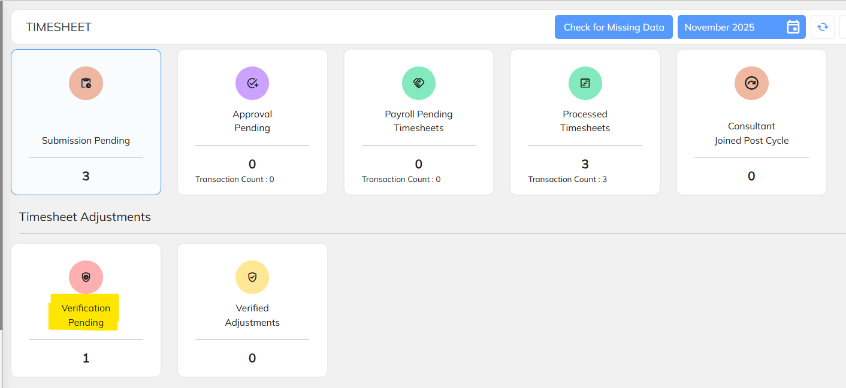Click the refresh icon beside the date
This screenshot has width=846, height=388.
click(823, 27)
